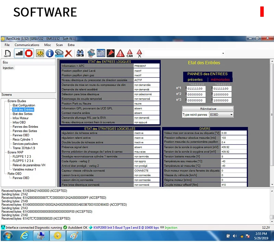Screen dimensions: 274x242
Task: Click the RenOLink yellow taskbar icon
Action: (58, 236)
